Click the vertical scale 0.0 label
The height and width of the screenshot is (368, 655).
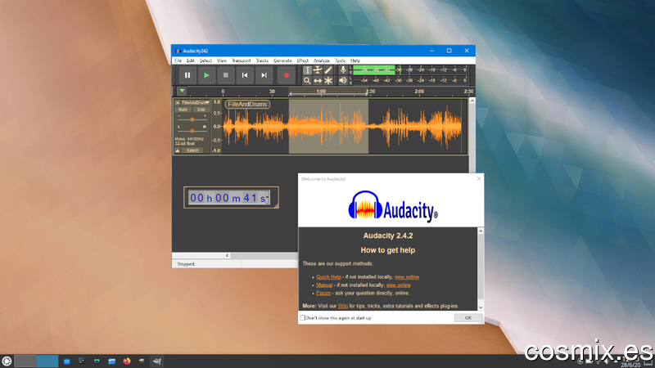click(x=217, y=127)
